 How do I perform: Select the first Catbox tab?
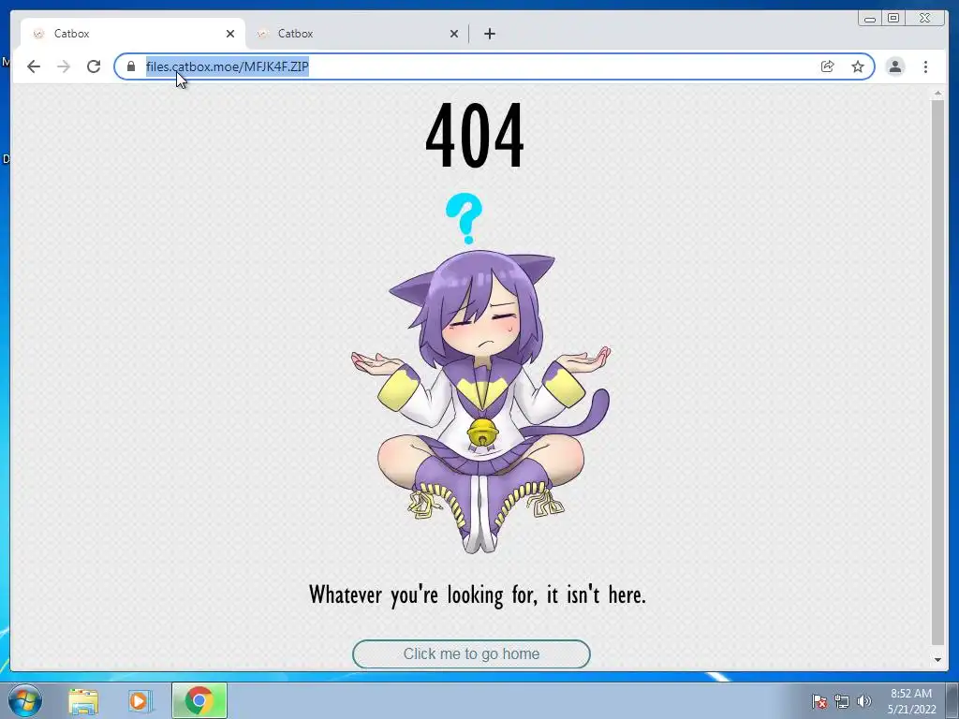point(132,34)
